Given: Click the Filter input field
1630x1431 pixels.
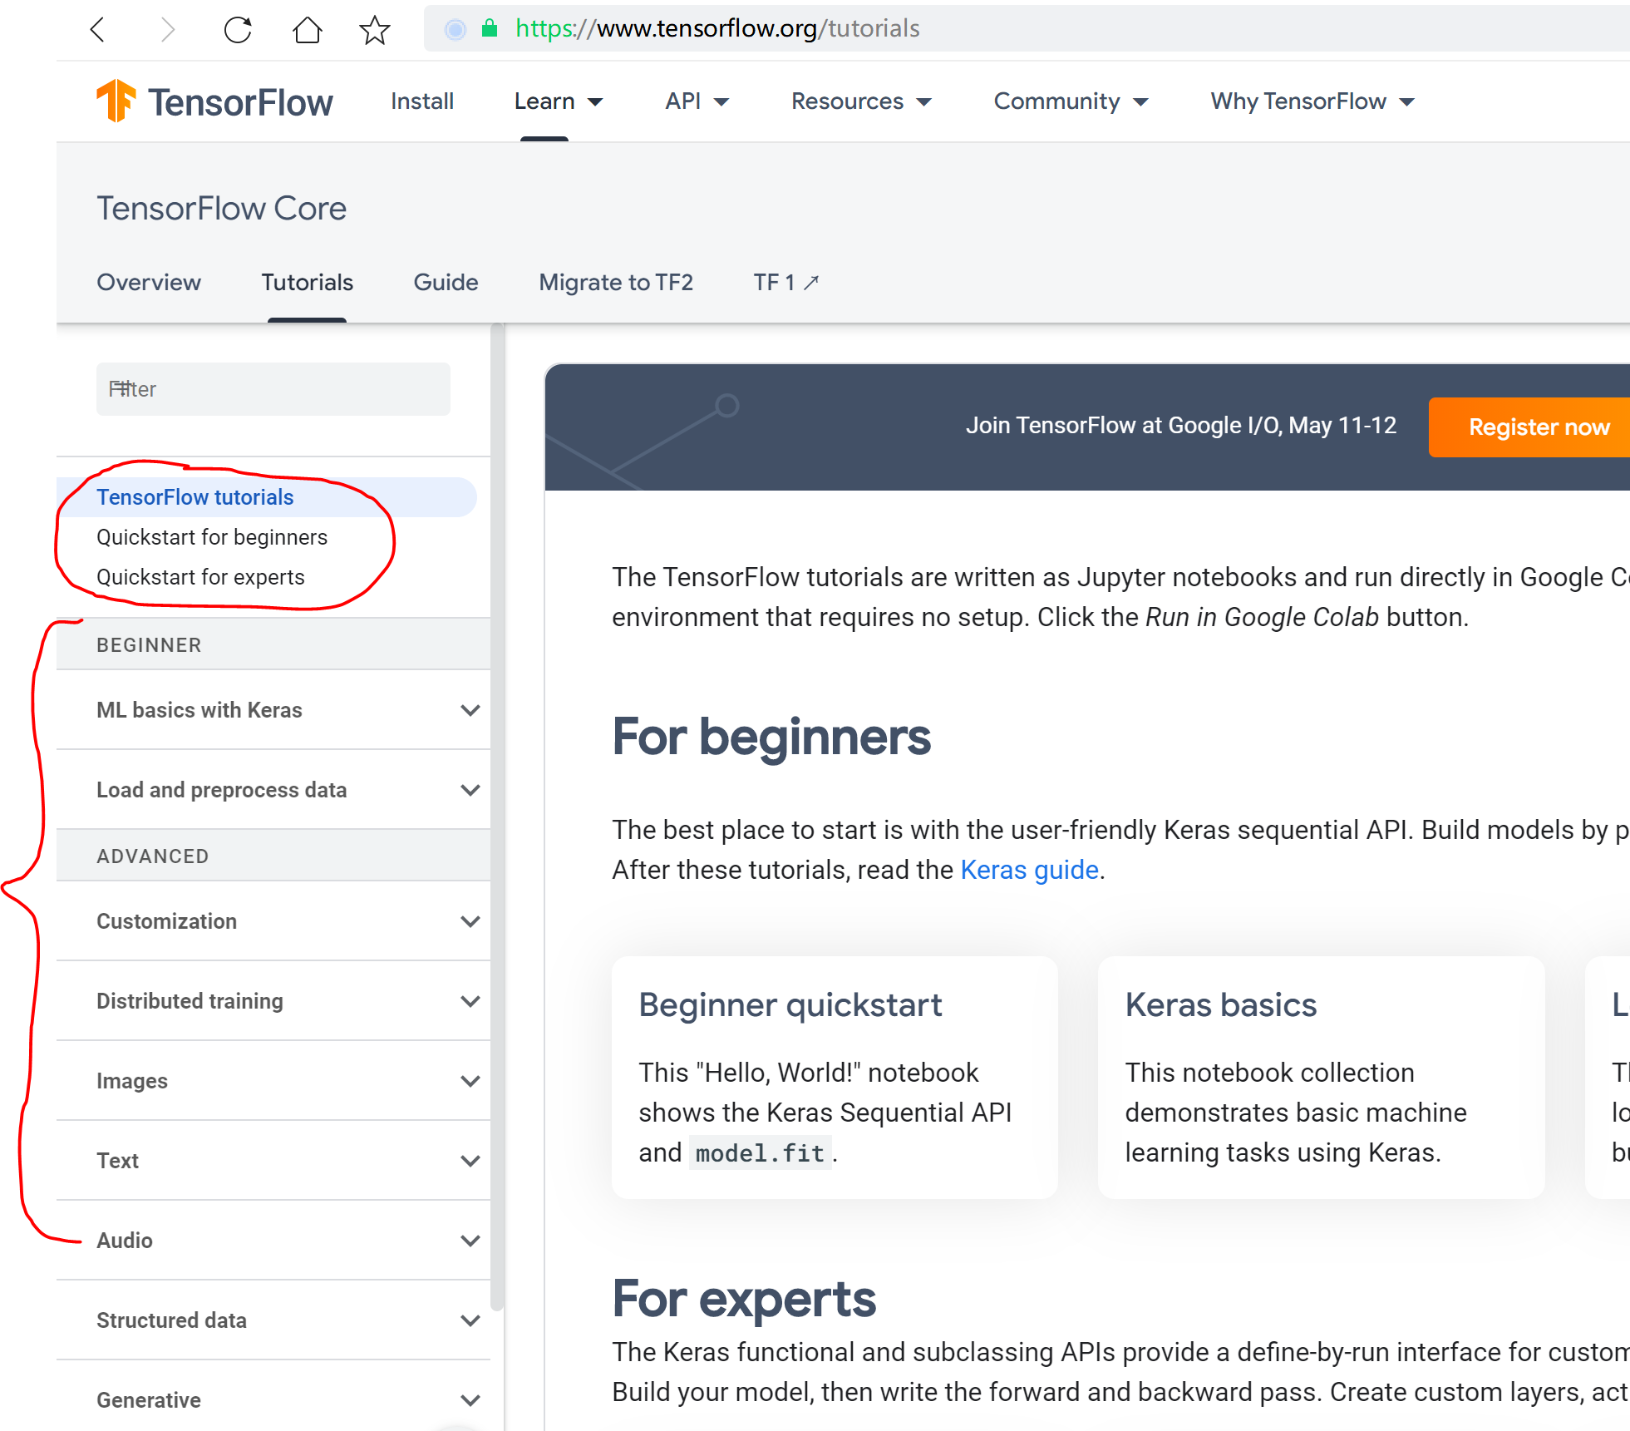Looking at the screenshot, I should 273,389.
